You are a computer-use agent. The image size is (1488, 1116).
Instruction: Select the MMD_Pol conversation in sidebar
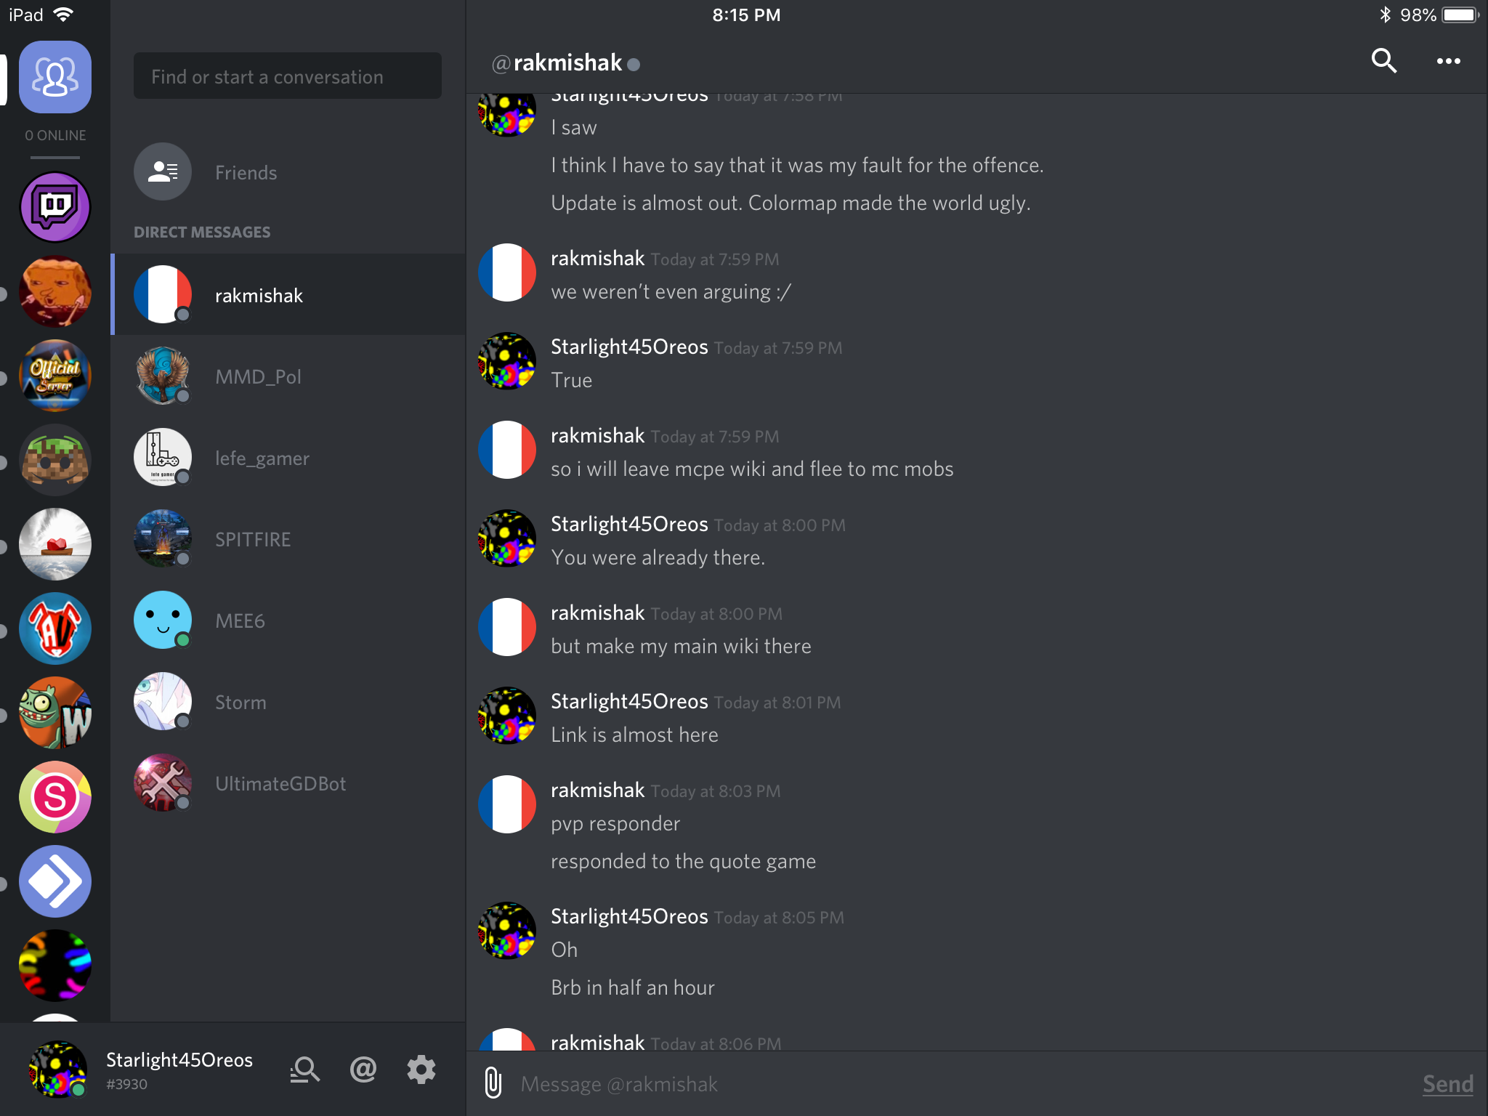pos(287,376)
